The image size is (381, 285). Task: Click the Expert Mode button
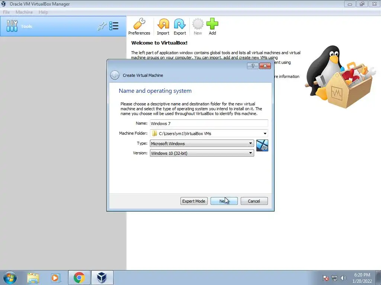point(194,201)
